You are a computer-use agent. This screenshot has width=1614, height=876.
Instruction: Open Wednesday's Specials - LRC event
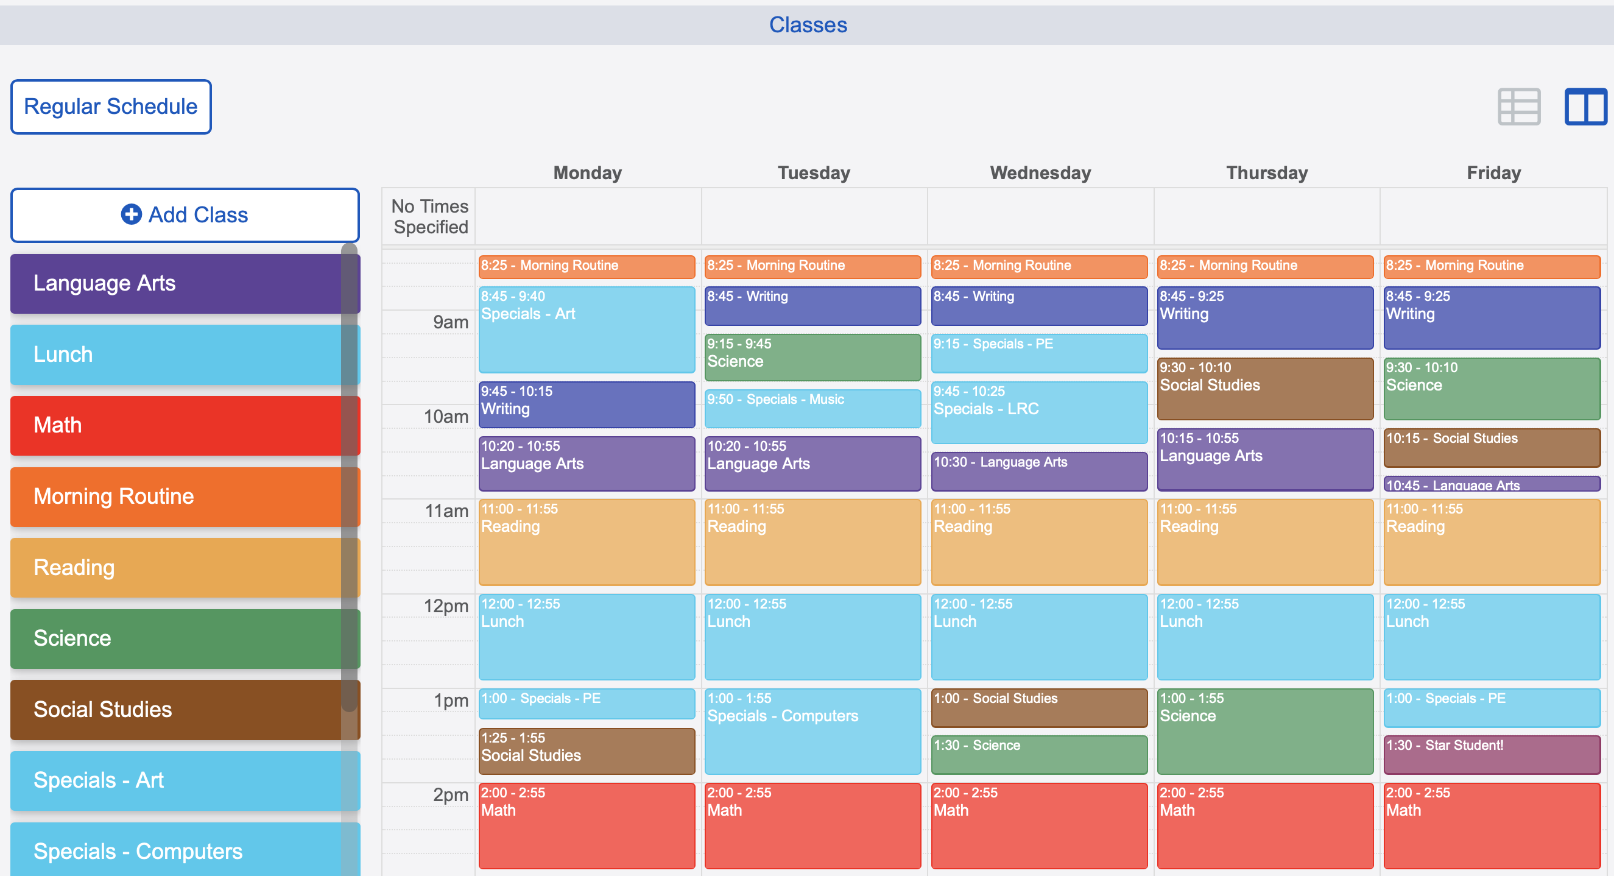click(x=1038, y=412)
